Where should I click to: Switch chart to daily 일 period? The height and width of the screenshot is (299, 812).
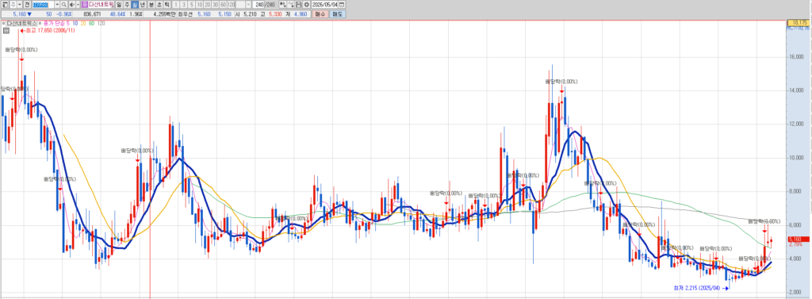click(119, 5)
